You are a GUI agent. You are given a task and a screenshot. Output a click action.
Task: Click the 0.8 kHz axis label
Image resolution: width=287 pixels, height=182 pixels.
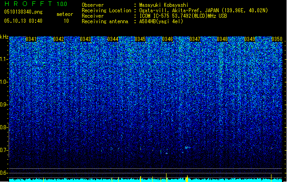(x=4, y=127)
